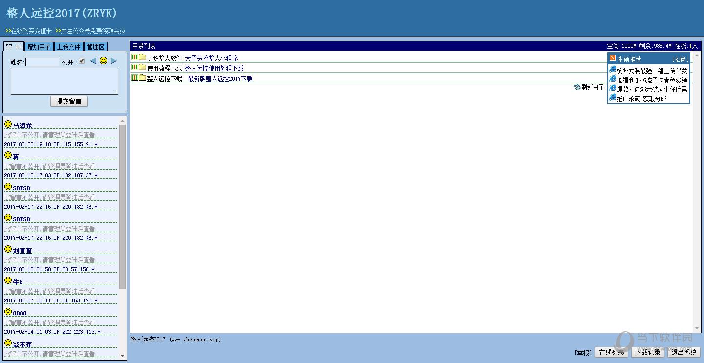Submit message with 提交留言 button
The image size is (704, 363).
point(69,101)
